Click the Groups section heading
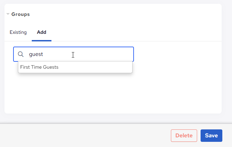Screen dimensions: 232x147 [x=20, y=14]
